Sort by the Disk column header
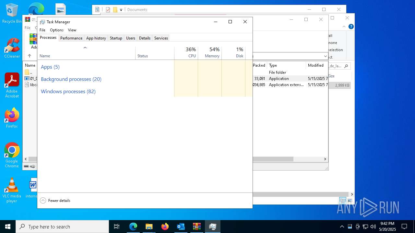 pos(233,52)
